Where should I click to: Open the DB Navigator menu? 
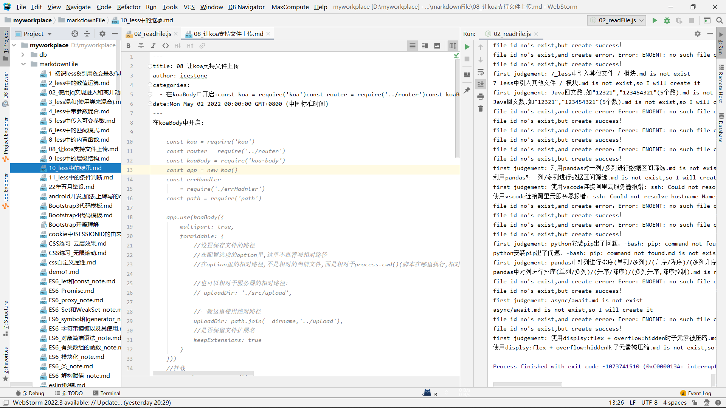coord(246,7)
